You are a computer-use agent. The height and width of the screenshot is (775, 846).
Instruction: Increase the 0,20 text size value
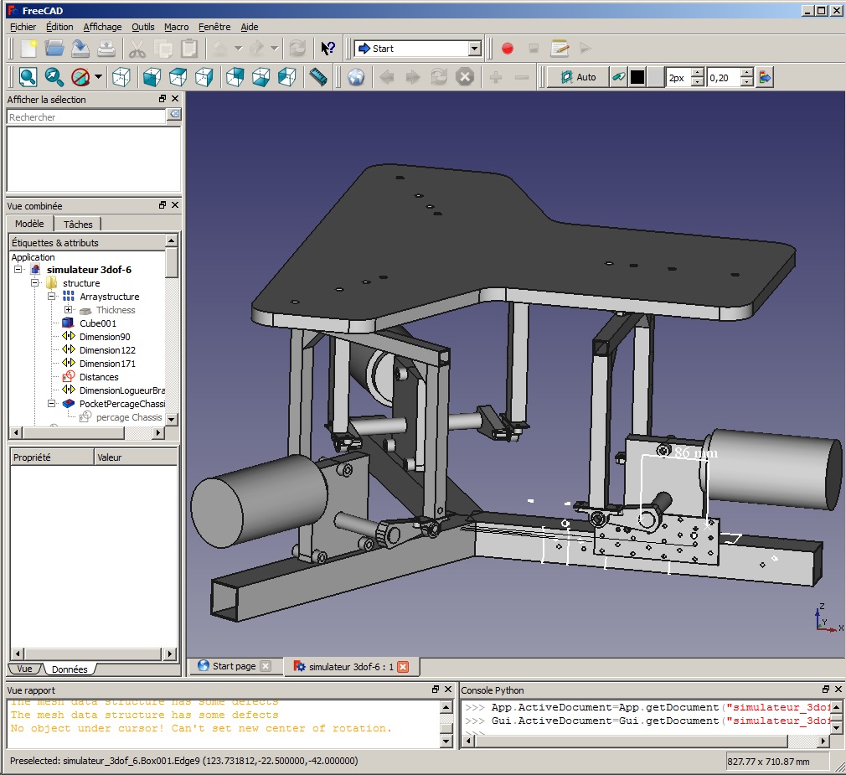[x=746, y=73]
